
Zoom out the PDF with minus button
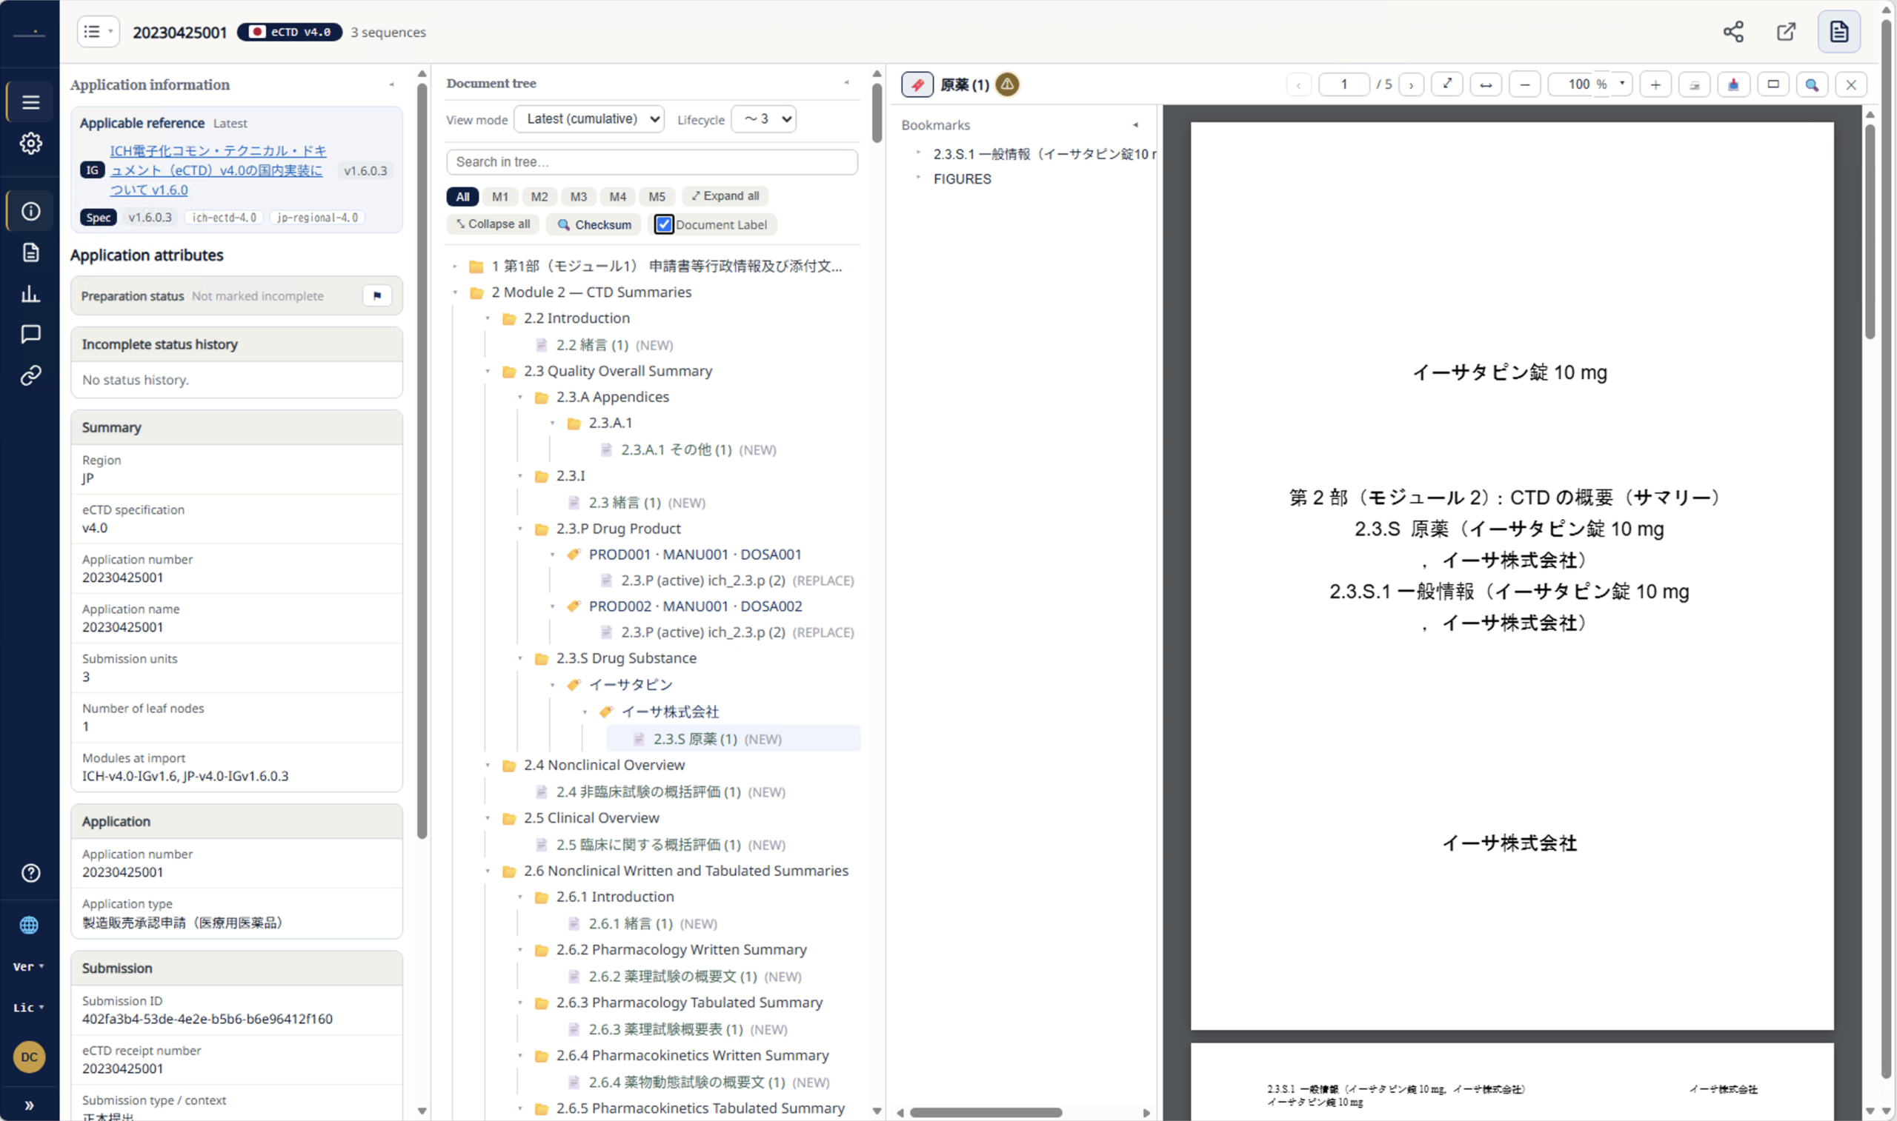click(x=1524, y=84)
